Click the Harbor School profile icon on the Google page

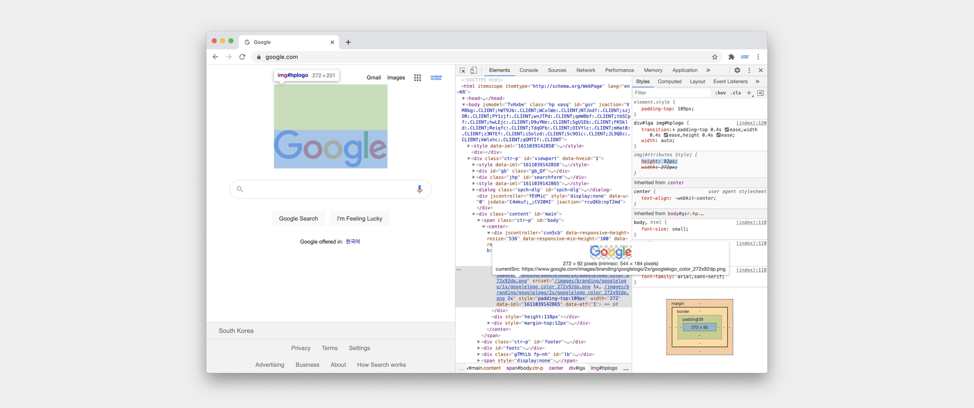click(x=436, y=78)
